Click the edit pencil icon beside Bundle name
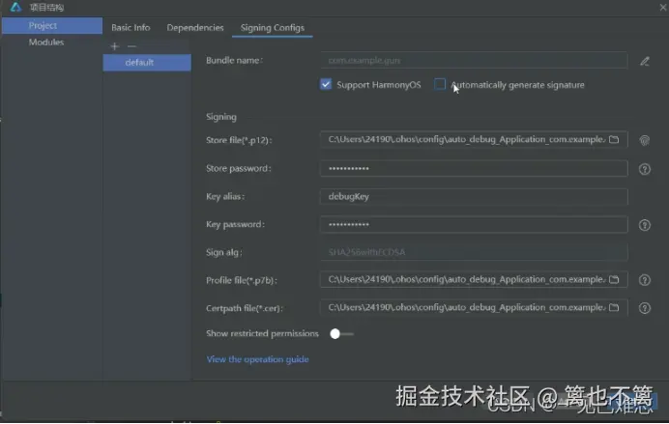 point(645,62)
